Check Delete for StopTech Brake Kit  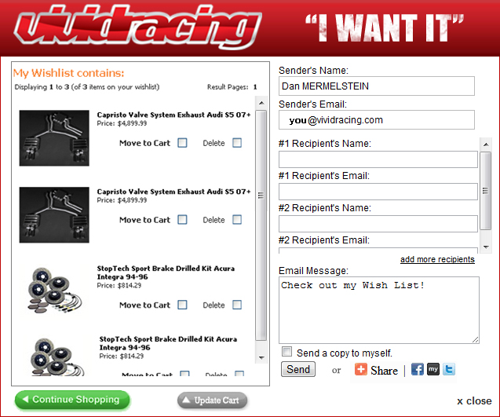pos(237,305)
